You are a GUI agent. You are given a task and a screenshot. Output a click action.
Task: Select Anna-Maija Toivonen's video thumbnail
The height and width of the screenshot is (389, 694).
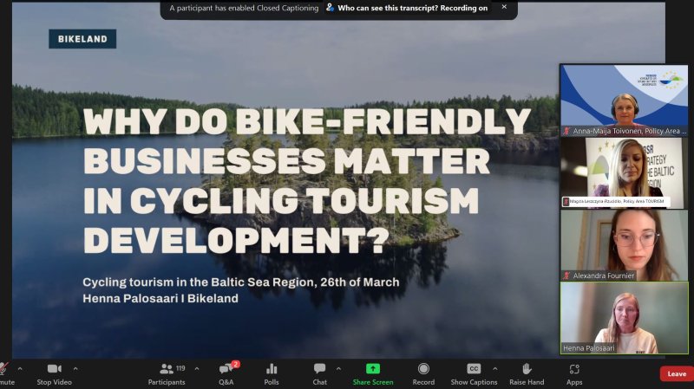pos(623,100)
